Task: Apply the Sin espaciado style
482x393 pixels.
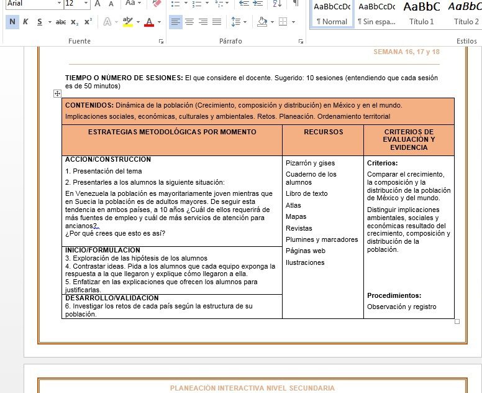Action: pyautogui.click(x=376, y=14)
